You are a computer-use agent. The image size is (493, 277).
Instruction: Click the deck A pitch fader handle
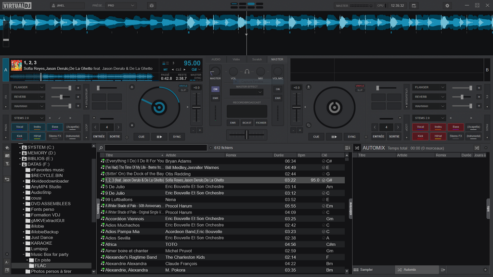point(196,107)
